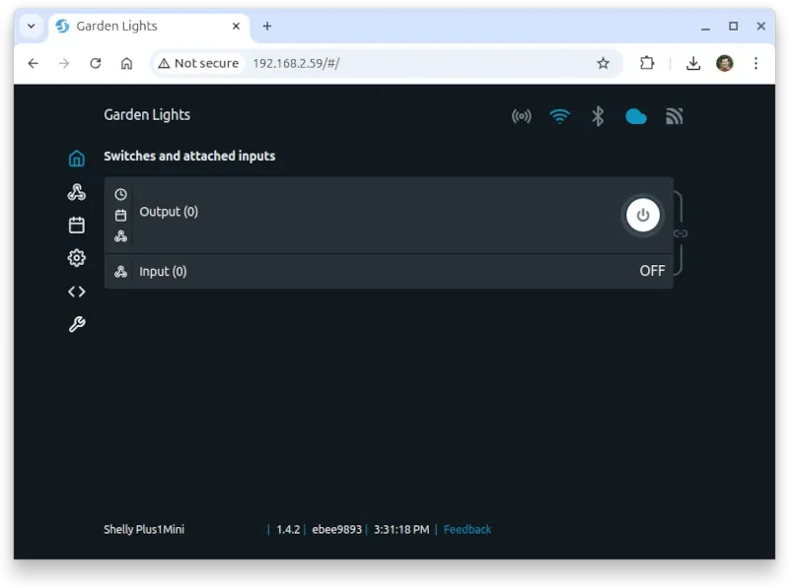Viewport: 789px width, 587px height.
Task: Click the access point status indicator
Action: click(521, 115)
